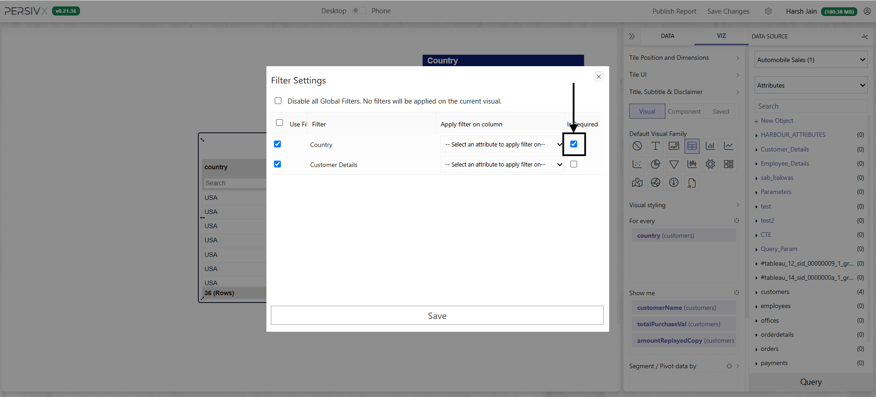Click Save Changes in header
The image size is (876, 397).
coord(728,11)
